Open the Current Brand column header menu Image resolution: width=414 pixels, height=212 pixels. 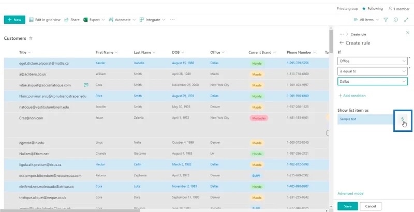(262, 52)
